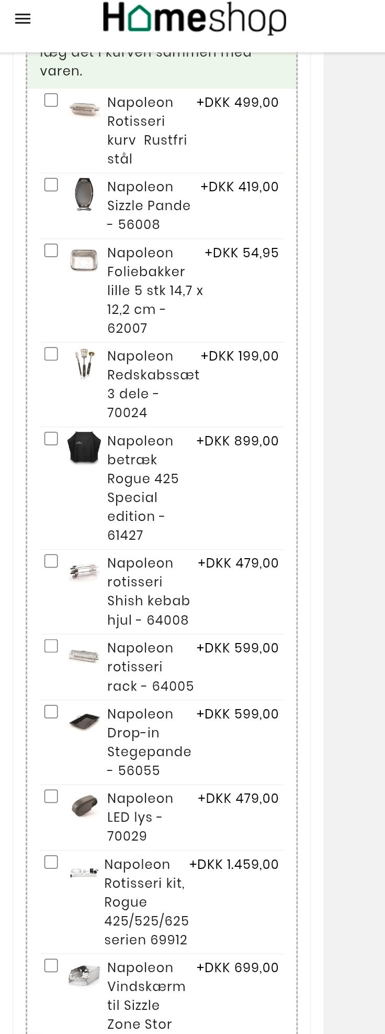This screenshot has width=385, height=1034.
Task: Select the Shish kebab hjul checkbox
Action: [51, 561]
